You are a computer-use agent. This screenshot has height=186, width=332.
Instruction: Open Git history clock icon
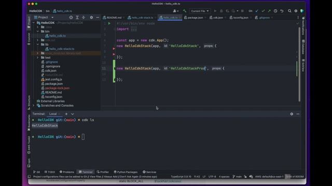point(275,11)
